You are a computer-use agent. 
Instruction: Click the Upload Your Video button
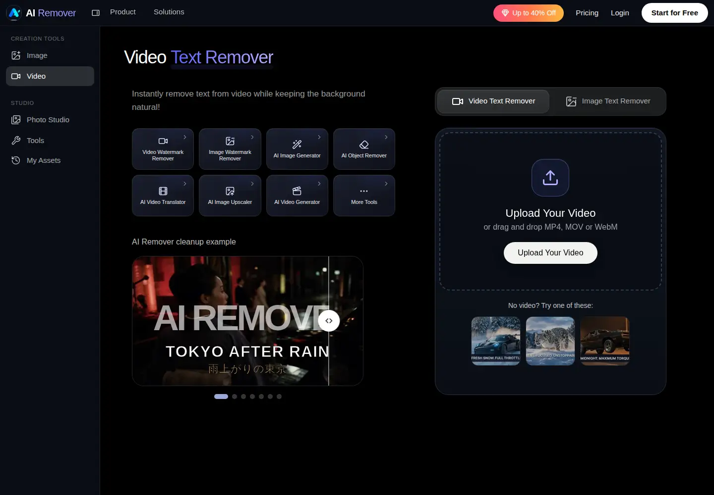click(550, 253)
